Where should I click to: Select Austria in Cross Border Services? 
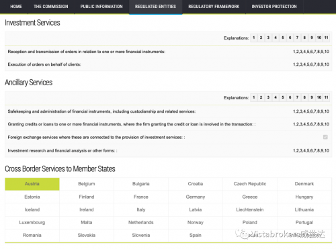pyautogui.click(x=32, y=184)
